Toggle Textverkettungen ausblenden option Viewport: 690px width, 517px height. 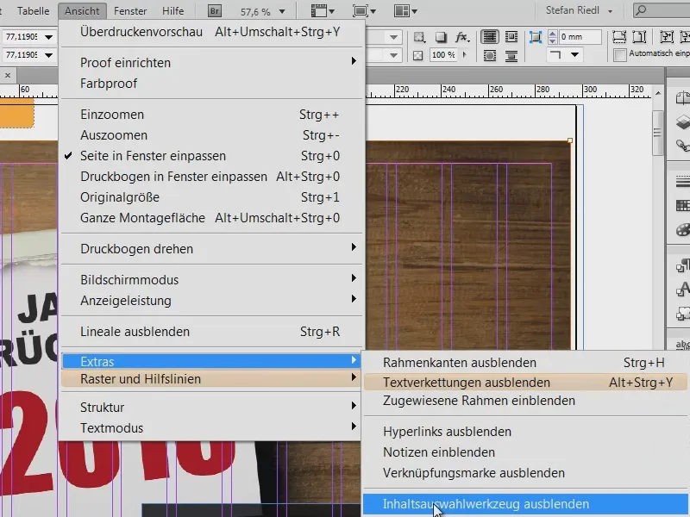click(x=466, y=383)
